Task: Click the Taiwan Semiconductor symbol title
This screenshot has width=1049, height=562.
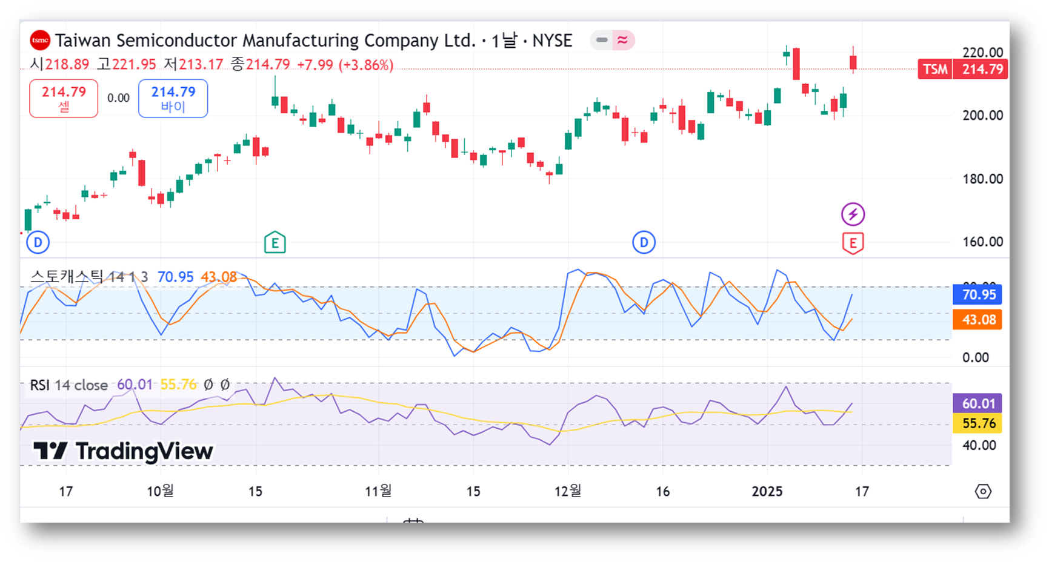Action: point(265,41)
